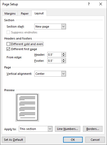Decrease Header distance with down arrow
Viewport: 107px width, 145px height.
click(63, 56)
